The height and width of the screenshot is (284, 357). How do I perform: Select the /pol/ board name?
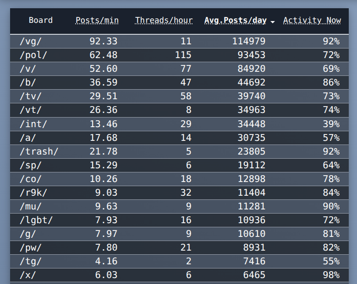click(x=33, y=55)
